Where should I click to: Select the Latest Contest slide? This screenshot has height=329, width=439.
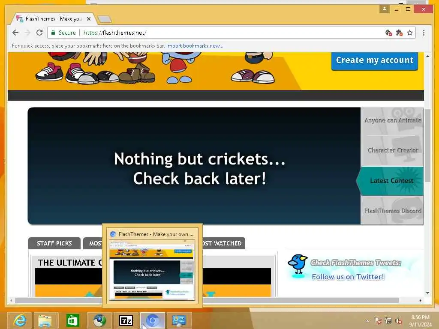pyautogui.click(x=391, y=181)
